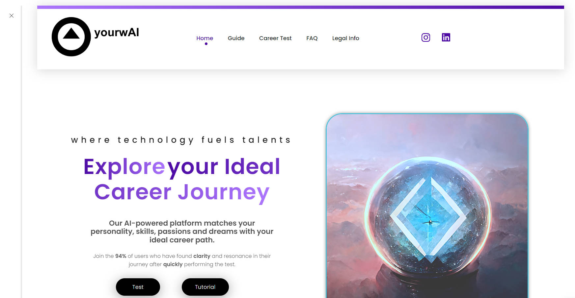Viewport: 575px width, 298px height.
Task: Click the 'Our AI-powered platform' description text
Action: point(182,232)
